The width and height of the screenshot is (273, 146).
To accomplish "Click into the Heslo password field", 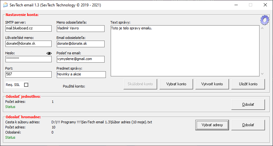I will [x=28, y=59].
